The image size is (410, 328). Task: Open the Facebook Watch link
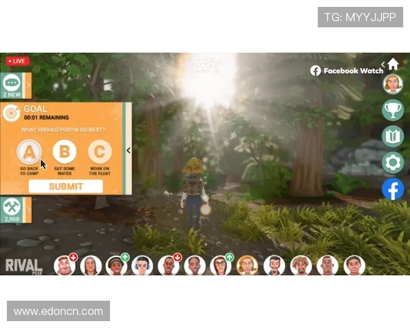click(347, 70)
